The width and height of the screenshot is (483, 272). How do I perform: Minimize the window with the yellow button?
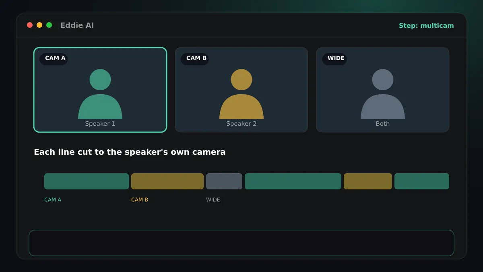39,25
